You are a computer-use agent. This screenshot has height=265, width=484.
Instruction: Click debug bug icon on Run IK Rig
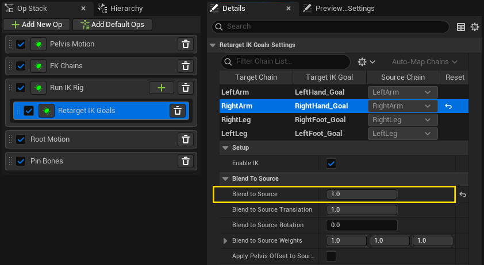point(39,88)
